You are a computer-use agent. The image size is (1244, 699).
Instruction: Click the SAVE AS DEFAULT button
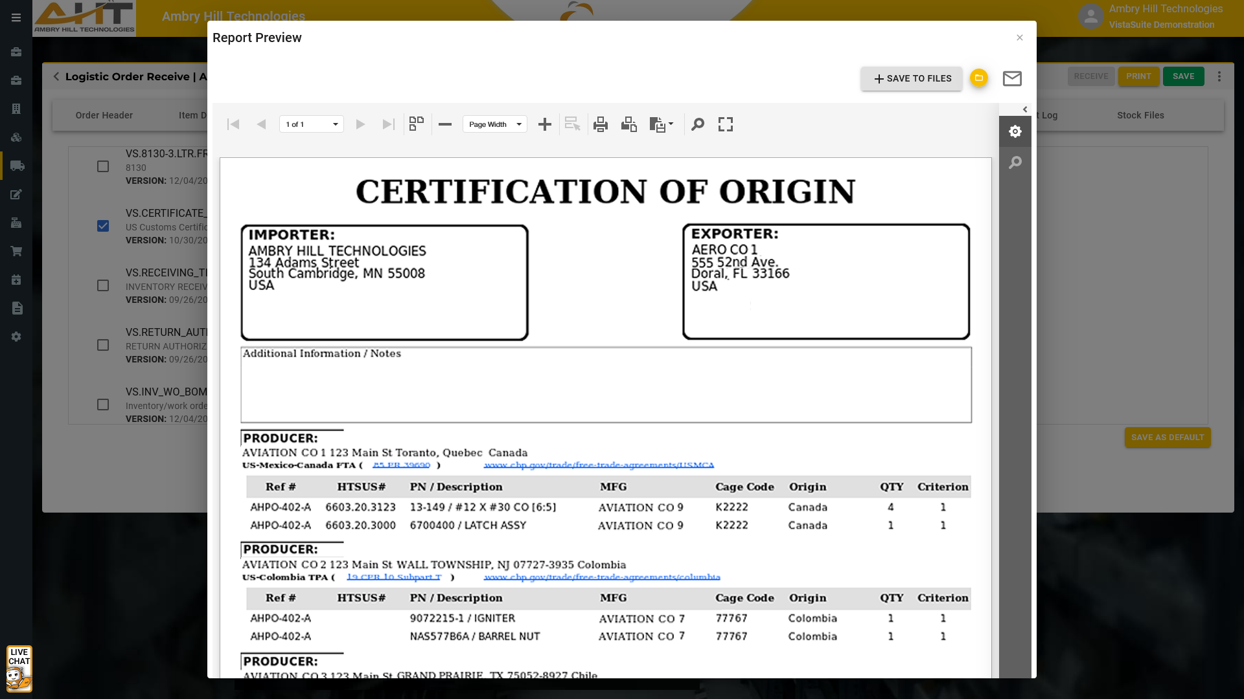coord(1168,438)
